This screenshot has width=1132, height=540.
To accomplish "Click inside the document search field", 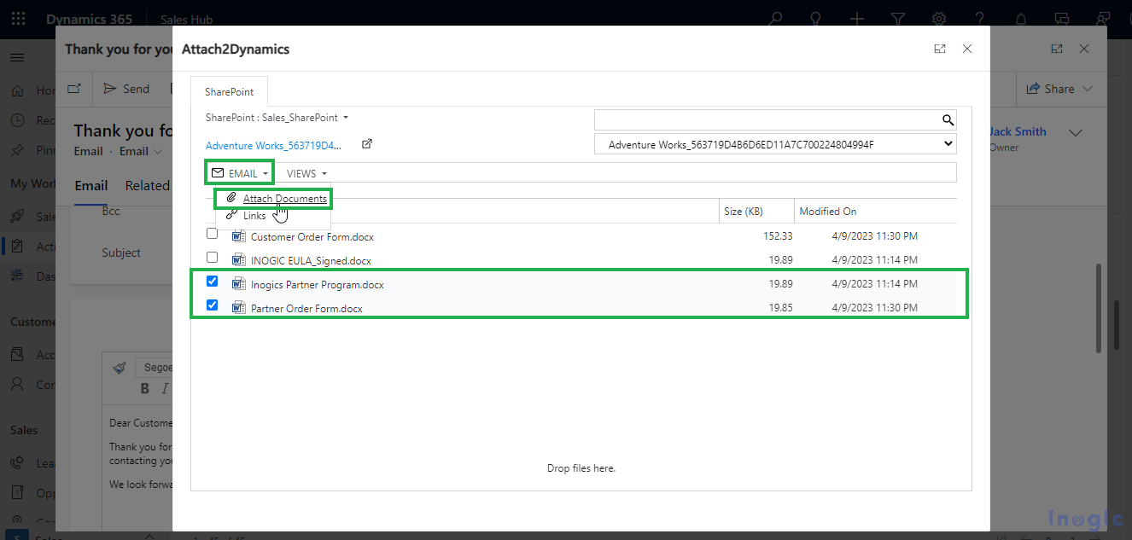I will 766,120.
